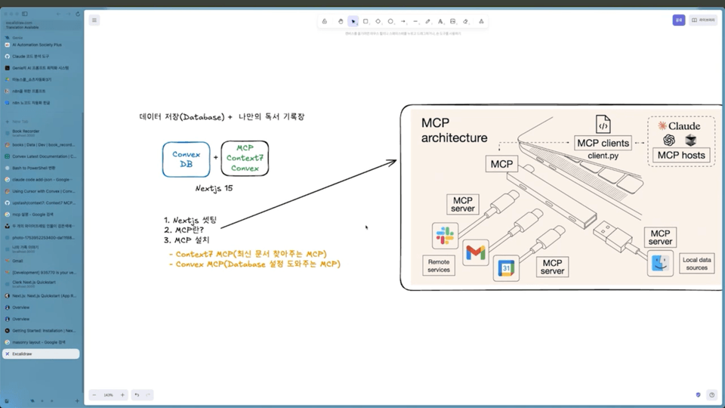Click the purple Share button

point(679,20)
